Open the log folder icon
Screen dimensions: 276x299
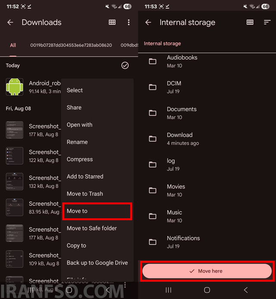(153, 164)
